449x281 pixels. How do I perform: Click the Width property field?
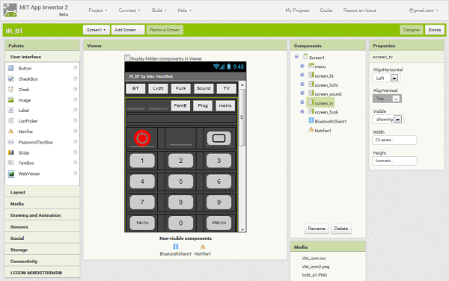pos(394,140)
